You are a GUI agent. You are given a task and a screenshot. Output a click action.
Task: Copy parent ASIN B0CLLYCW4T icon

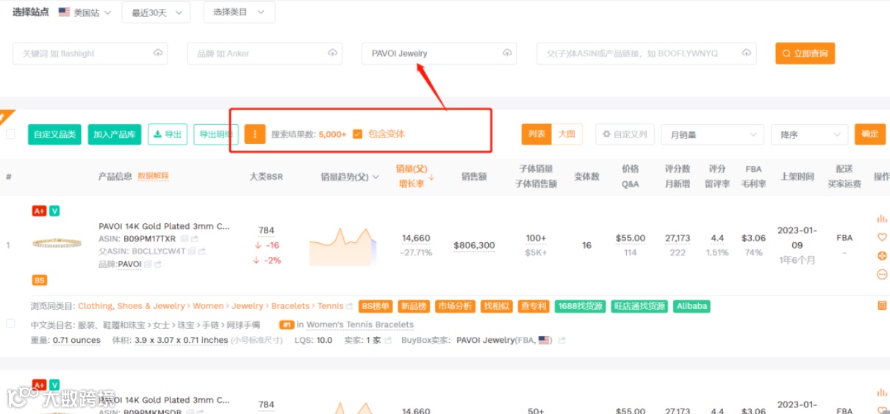pos(192,251)
